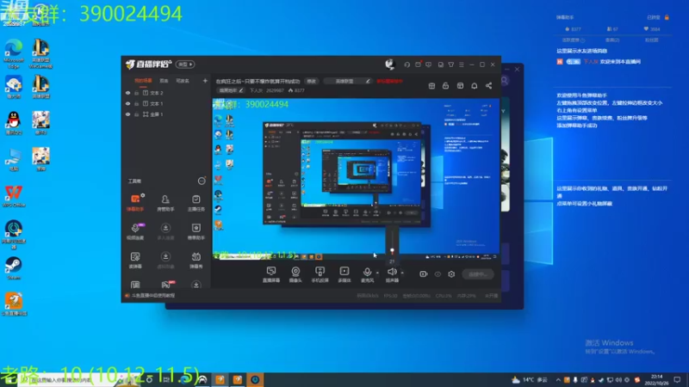This screenshot has width=689, height=387.
Task: Toggle lock on 全屏 1 layer
Action: click(137, 114)
